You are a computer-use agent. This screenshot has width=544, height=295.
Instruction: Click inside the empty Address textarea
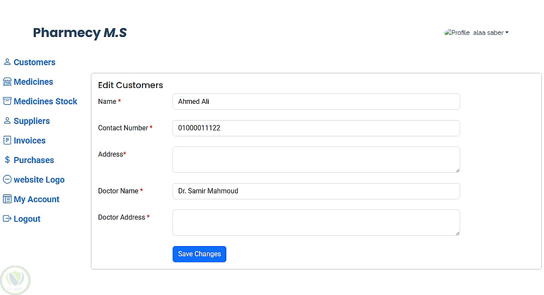(x=316, y=159)
